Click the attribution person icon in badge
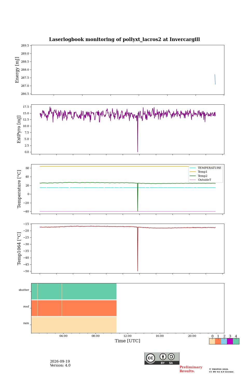 tap(163, 357)
